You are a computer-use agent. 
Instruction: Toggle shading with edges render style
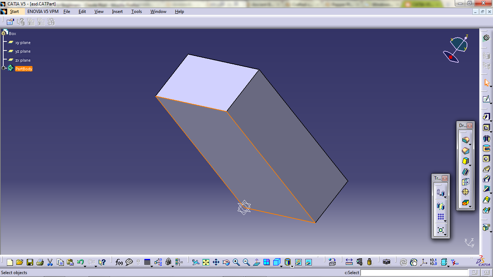point(276,262)
